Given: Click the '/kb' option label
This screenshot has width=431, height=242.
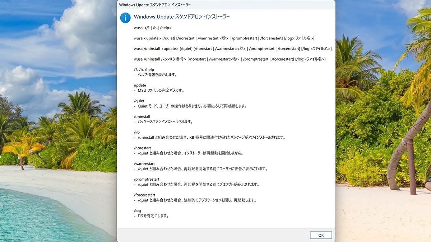Looking at the screenshot, I should [x=136, y=132].
